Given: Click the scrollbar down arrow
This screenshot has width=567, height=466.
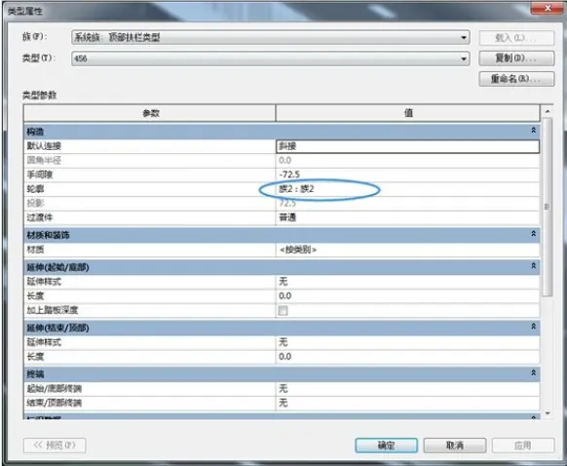Looking at the screenshot, I should pyautogui.click(x=548, y=413).
